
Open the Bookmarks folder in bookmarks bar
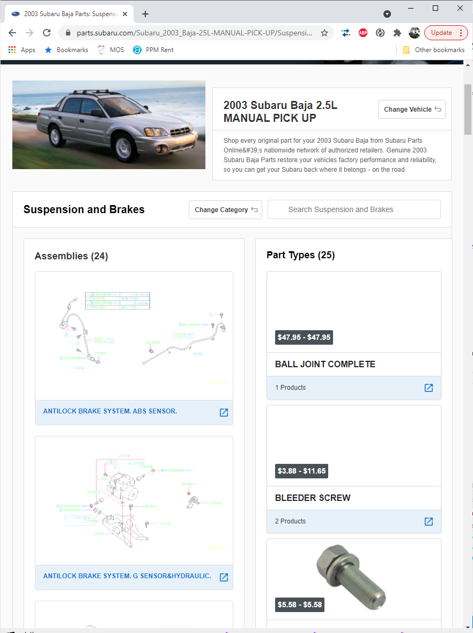click(x=66, y=49)
